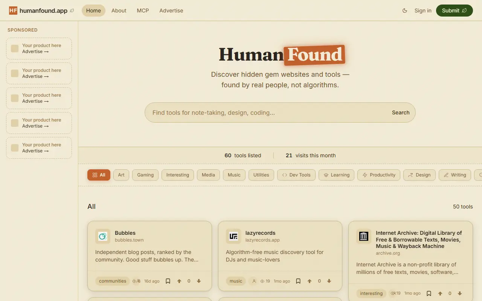Click the bubbles.town URL text

click(x=129, y=240)
